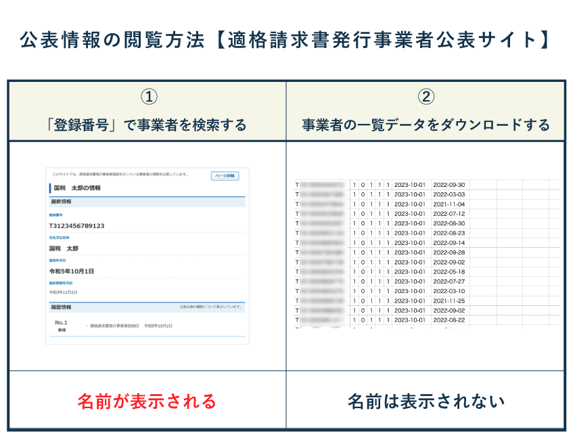
Task: Click the ページ印刷 print button
Action: tap(225, 175)
